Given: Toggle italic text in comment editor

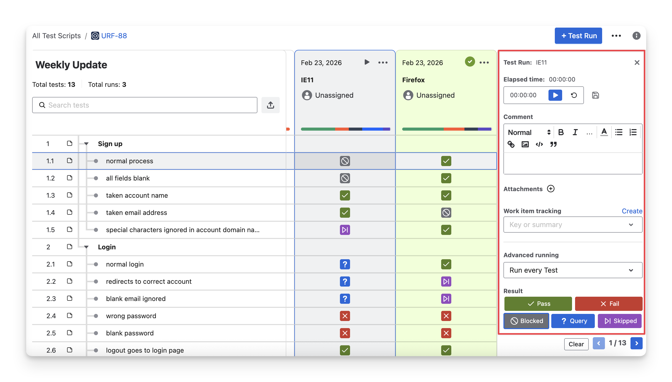Looking at the screenshot, I should click(575, 132).
